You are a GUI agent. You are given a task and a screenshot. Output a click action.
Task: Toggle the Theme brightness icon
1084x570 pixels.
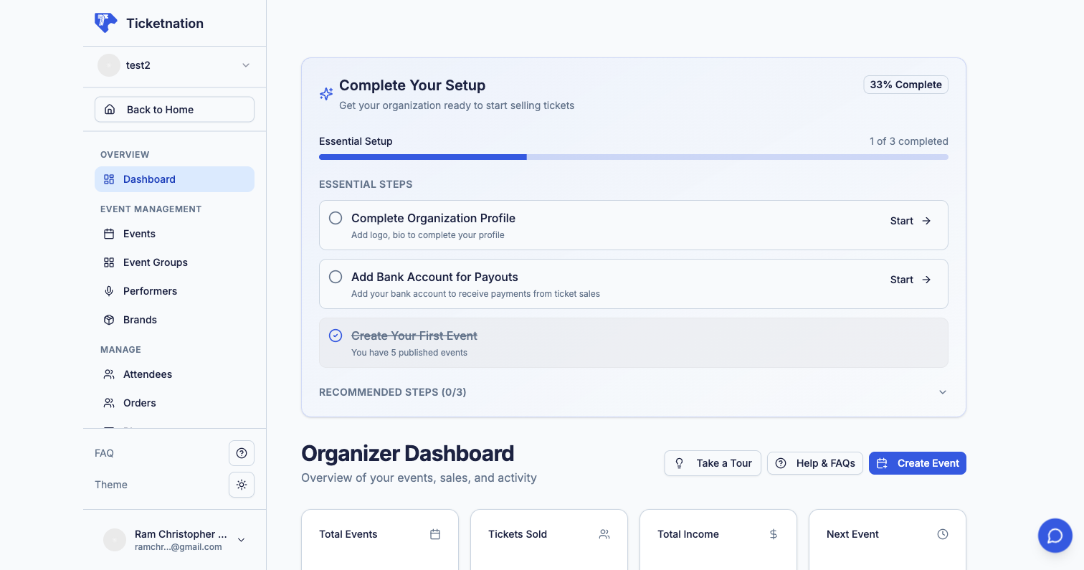click(x=242, y=484)
